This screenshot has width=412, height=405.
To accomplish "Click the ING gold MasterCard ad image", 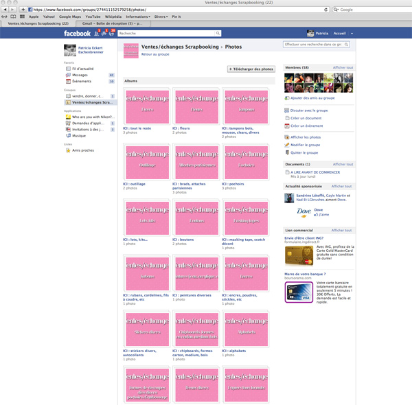I will 299,255.
